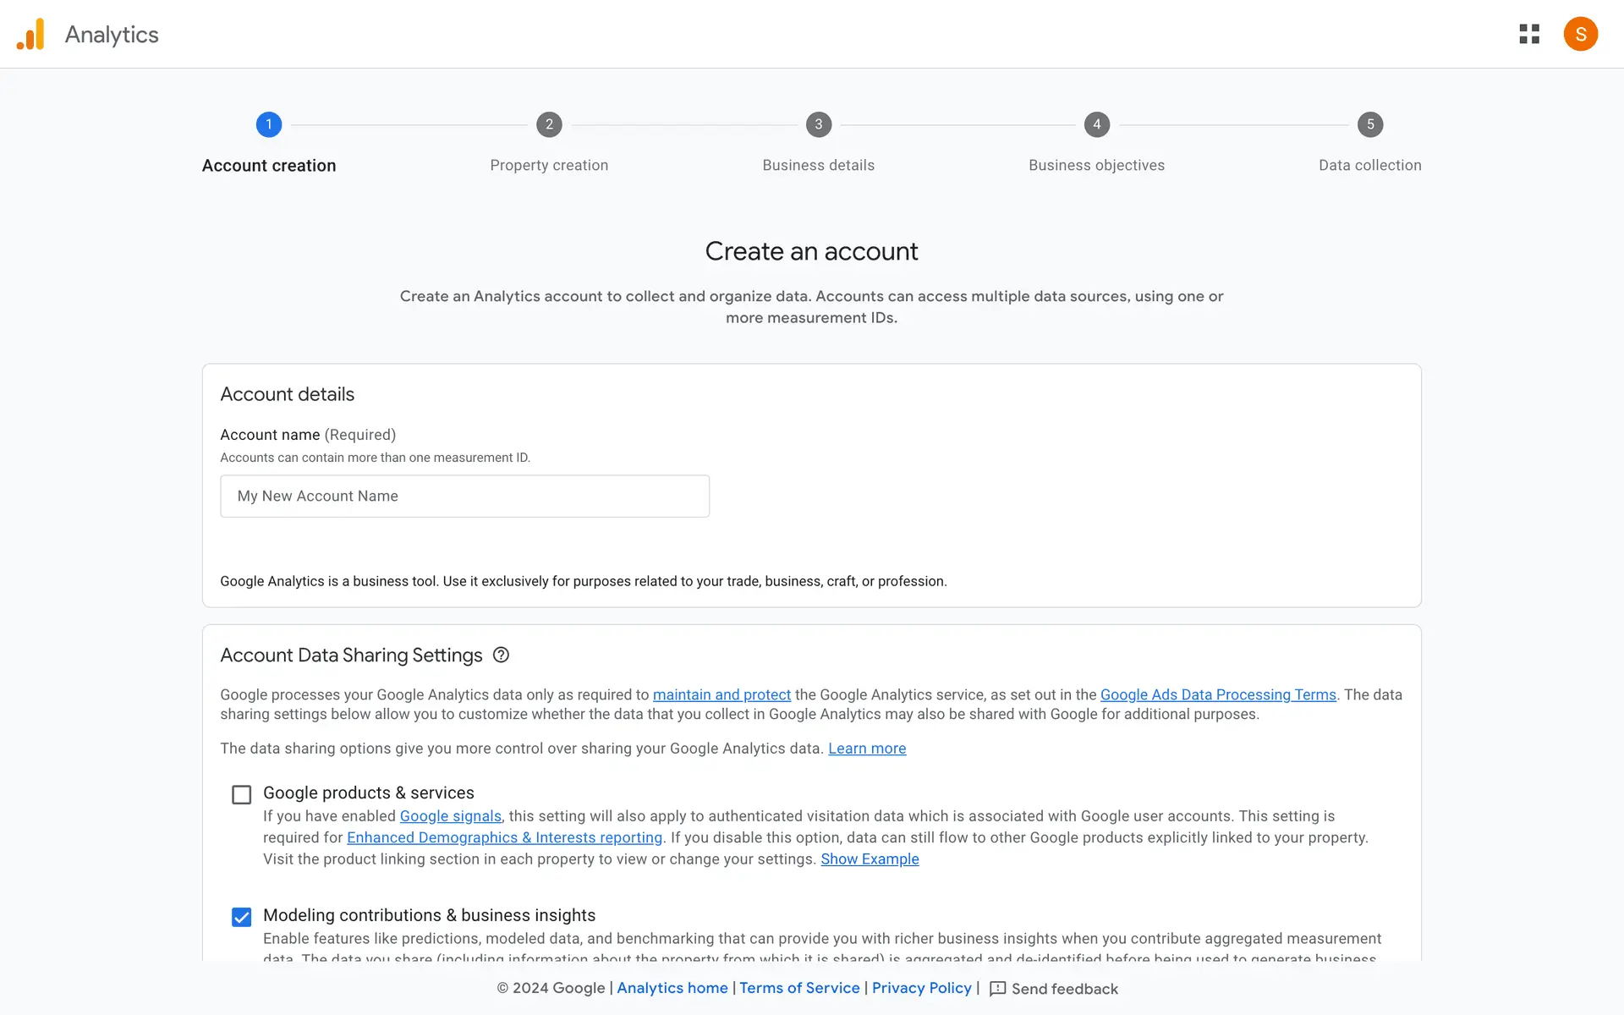Open Google Ads Data Processing Terms link
This screenshot has width=1624, height=1015.
coord(1217,694)
